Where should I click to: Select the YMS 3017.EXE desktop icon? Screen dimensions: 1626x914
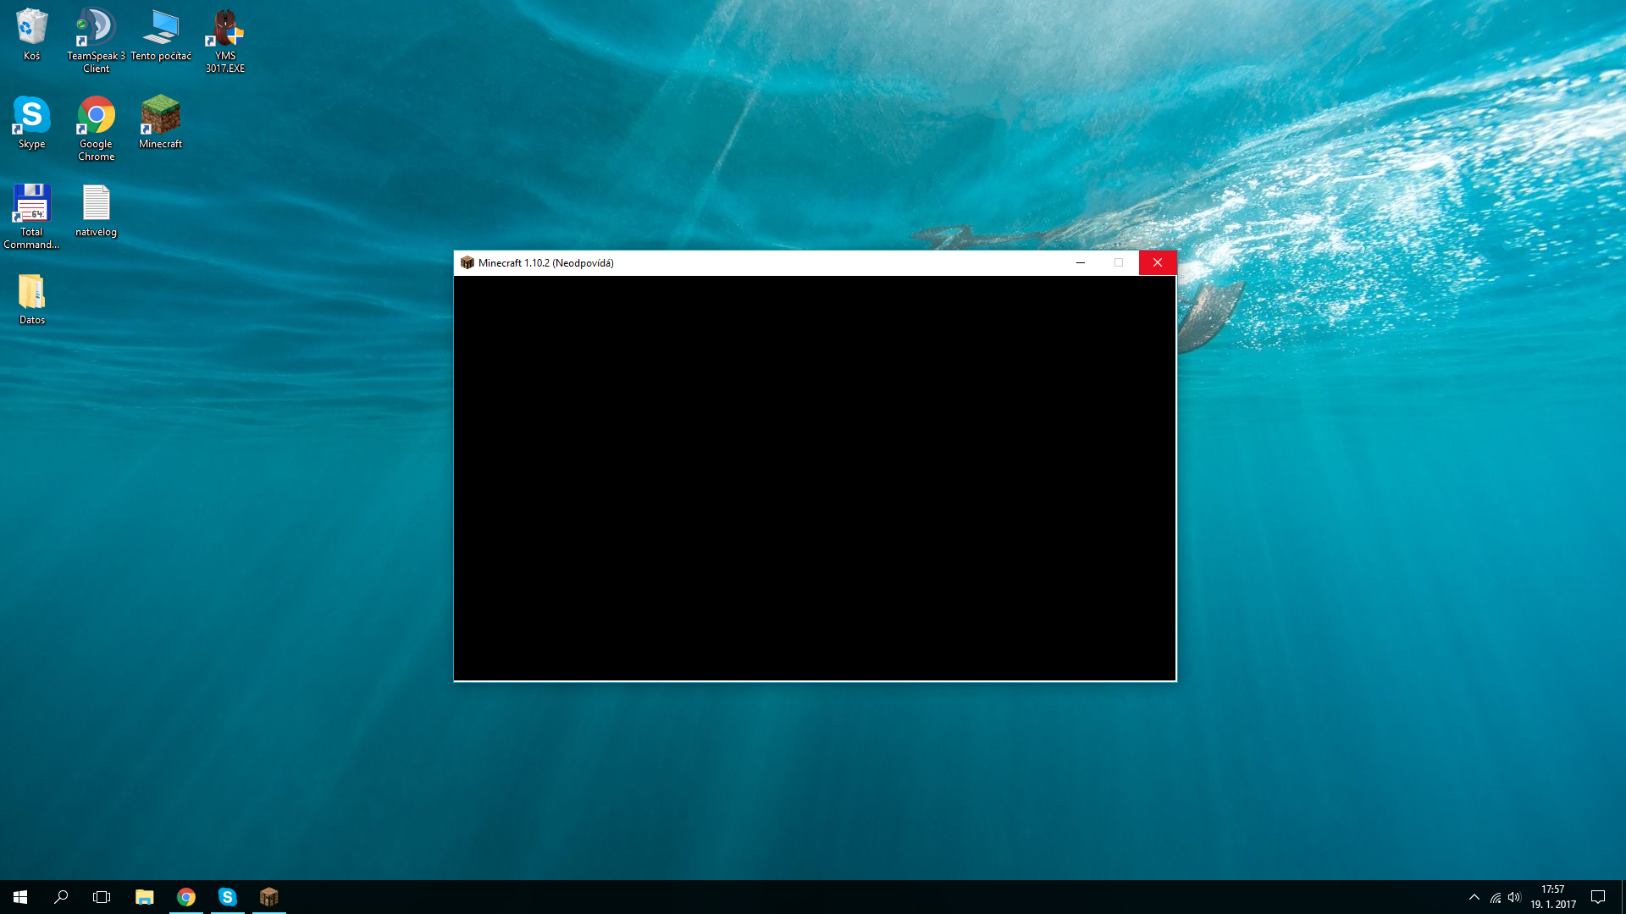[225, 41]
